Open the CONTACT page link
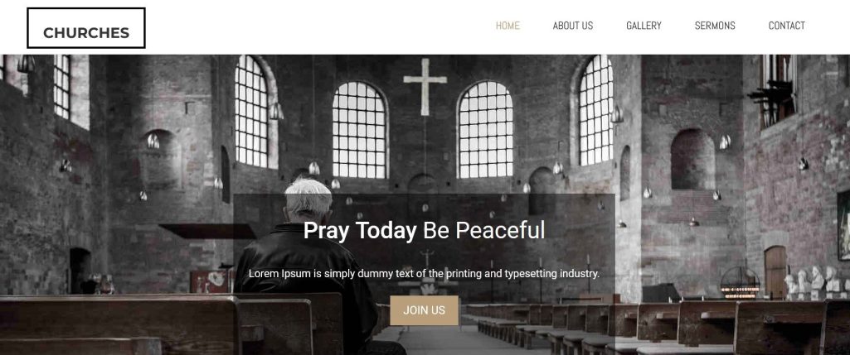 pyautogui.click(x=787, y=26)
